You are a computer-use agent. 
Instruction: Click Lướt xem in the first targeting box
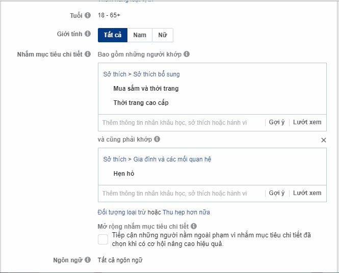307,122
